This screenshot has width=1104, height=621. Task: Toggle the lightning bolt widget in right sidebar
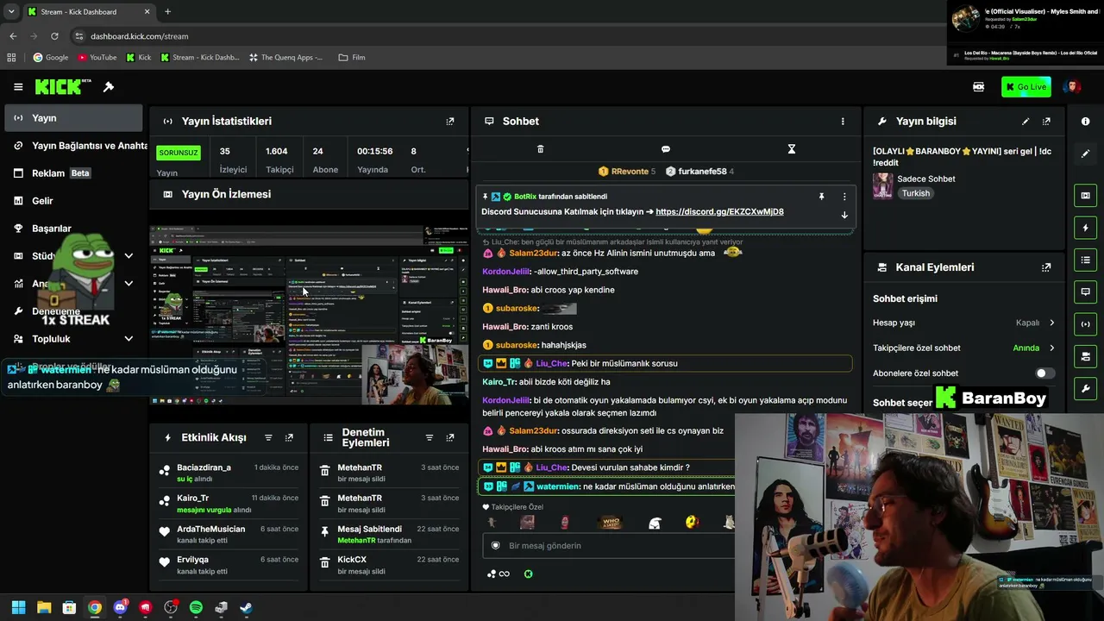1085,228
